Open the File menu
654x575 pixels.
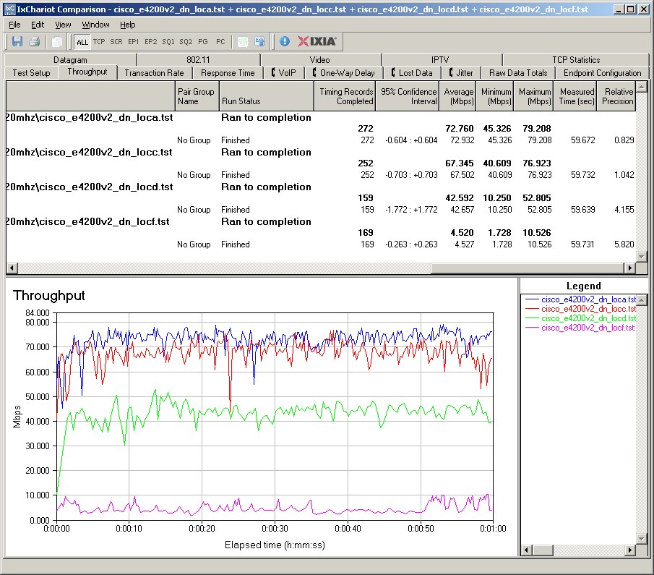14,25
